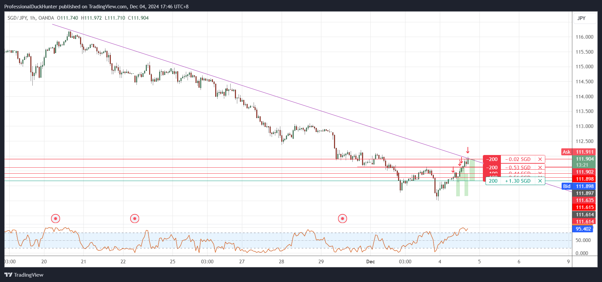This screenshot has height=282, width=602.
Task: Click the candle countdown timer 13:21
Action: pos(582,165)
